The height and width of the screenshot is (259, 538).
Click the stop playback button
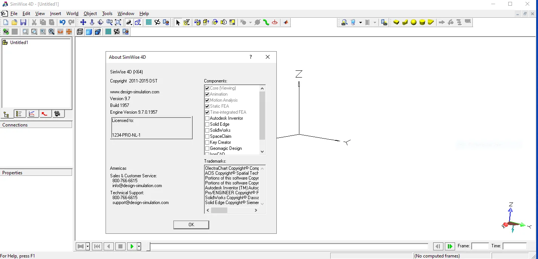click(121, 247)
